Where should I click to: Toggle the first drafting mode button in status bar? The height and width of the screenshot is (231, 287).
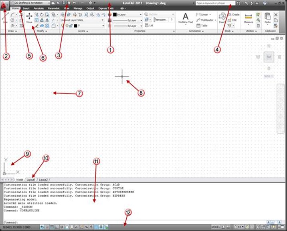(42, 227)
